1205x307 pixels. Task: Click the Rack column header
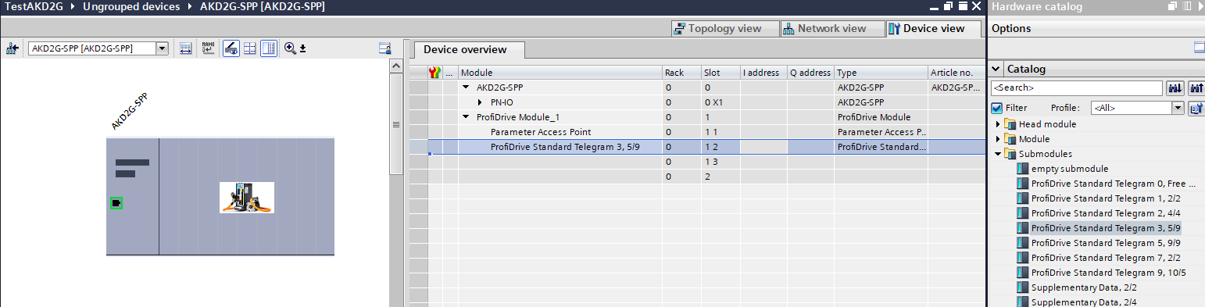[681, 73]
